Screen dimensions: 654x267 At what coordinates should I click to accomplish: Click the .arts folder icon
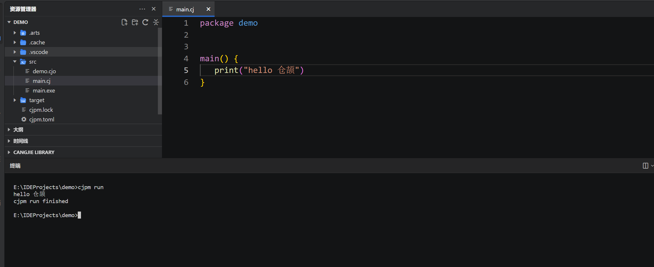point(23,33)
